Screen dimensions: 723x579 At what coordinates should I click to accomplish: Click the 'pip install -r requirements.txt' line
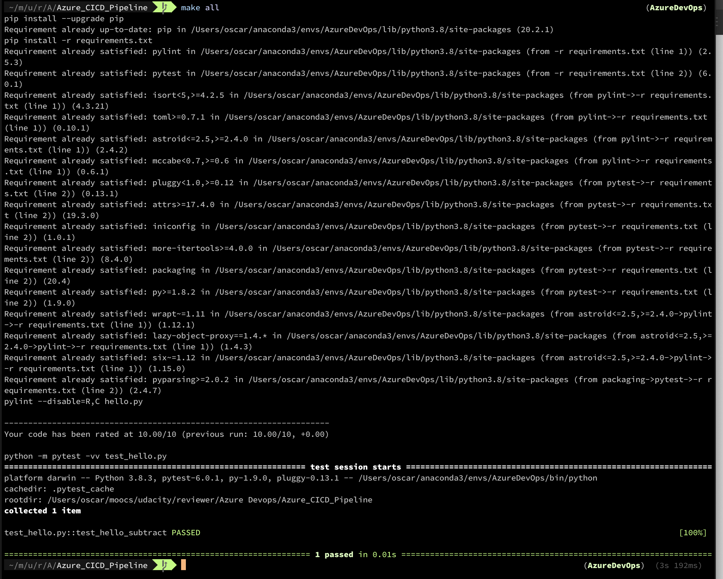click(x=78, y=40)
